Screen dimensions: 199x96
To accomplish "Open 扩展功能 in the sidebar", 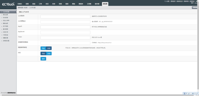I will pyautogui.click(x=6, y=35).
